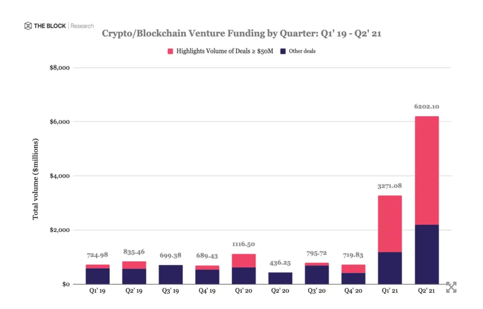Click the navy segment of Q2' 21 bar
483x309 pixels.
[427, 254]
